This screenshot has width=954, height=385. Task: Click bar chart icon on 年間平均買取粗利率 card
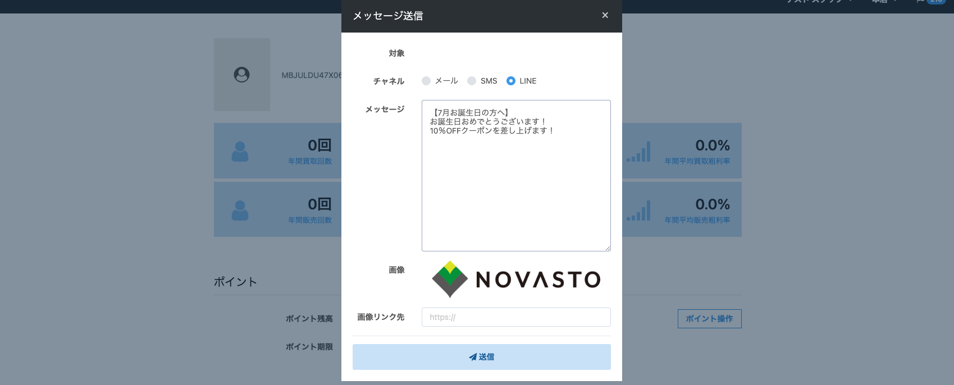click(x=639, y=152)
